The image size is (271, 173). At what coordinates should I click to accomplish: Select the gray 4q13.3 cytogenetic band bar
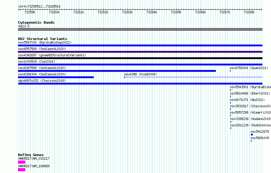click(140, 29)
